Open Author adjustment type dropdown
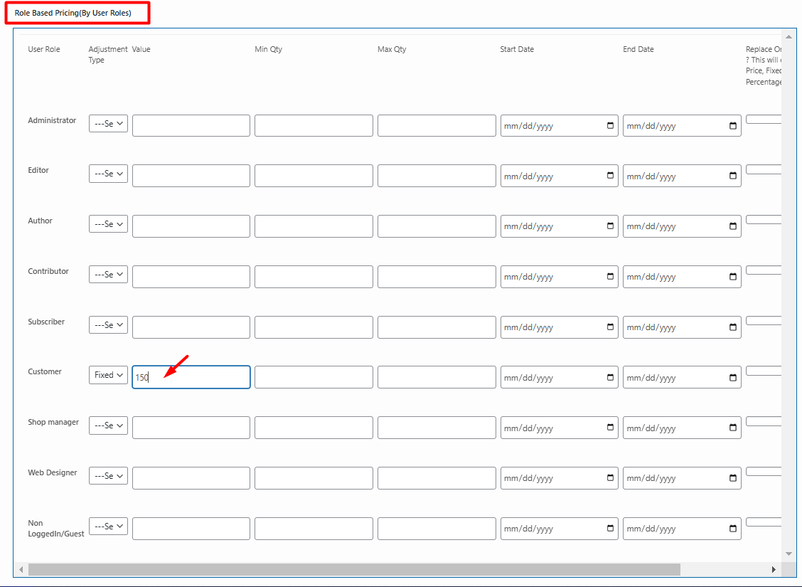Image resolution: width=802 pixels, height=587 pixels. pyautogui.click(x=108, y=224)
